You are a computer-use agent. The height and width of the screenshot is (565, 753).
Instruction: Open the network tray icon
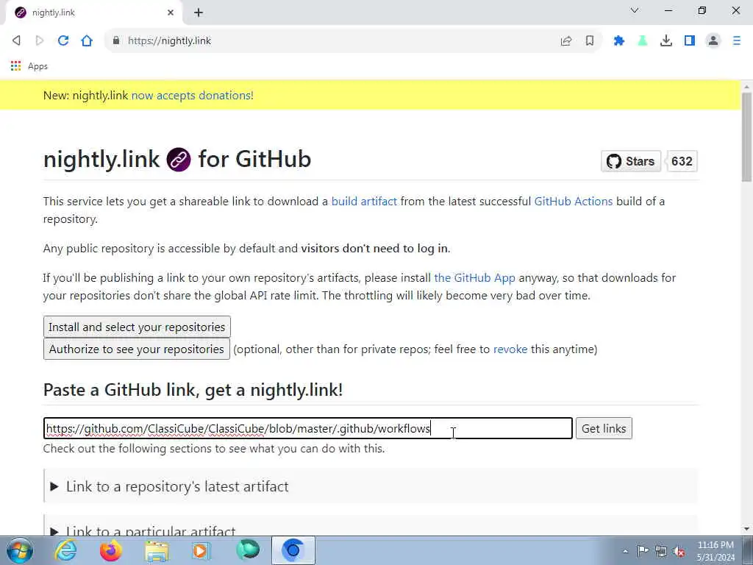661,551
